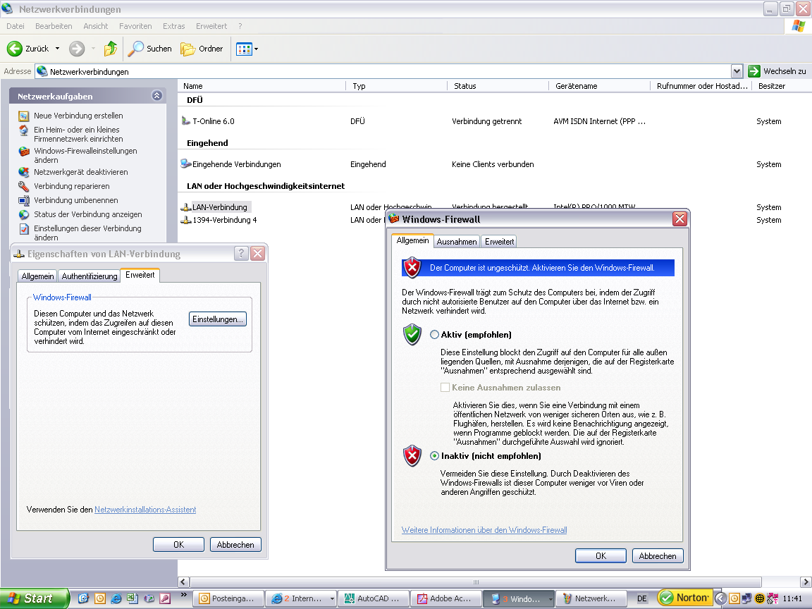Open the '2 Intern...' taskbar group dropdown

click(333, 599)
